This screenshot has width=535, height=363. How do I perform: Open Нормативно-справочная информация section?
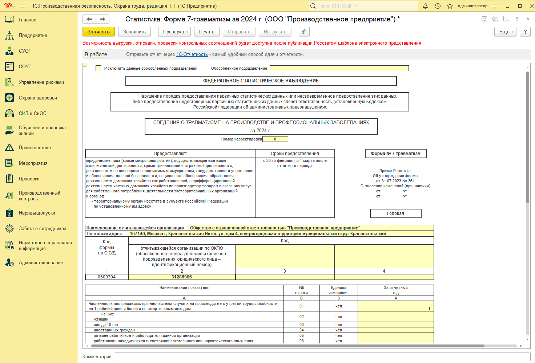39,246
